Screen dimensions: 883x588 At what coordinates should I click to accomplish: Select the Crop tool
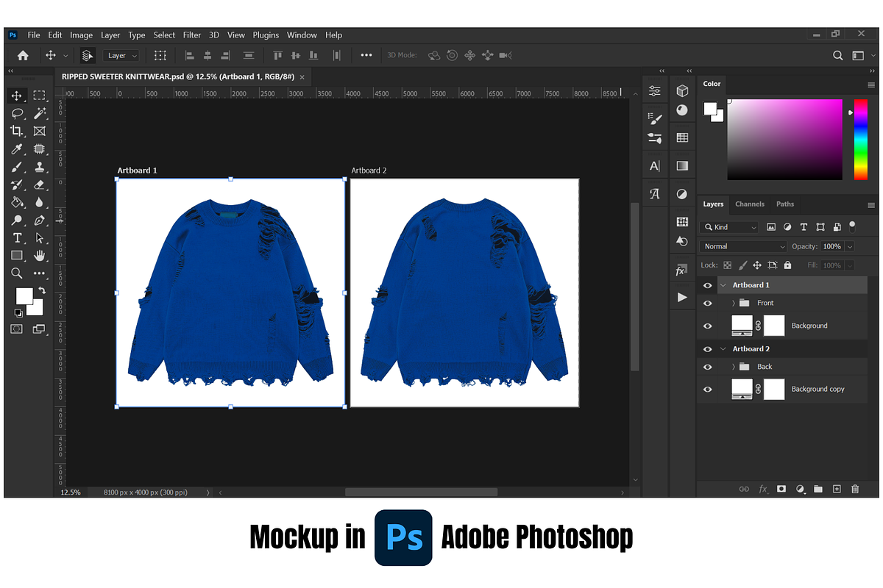tap(17, 131)
